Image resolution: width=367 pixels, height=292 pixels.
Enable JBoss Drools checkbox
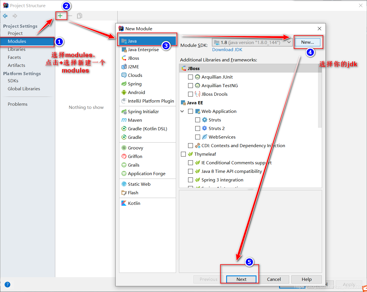click(190, 94)
